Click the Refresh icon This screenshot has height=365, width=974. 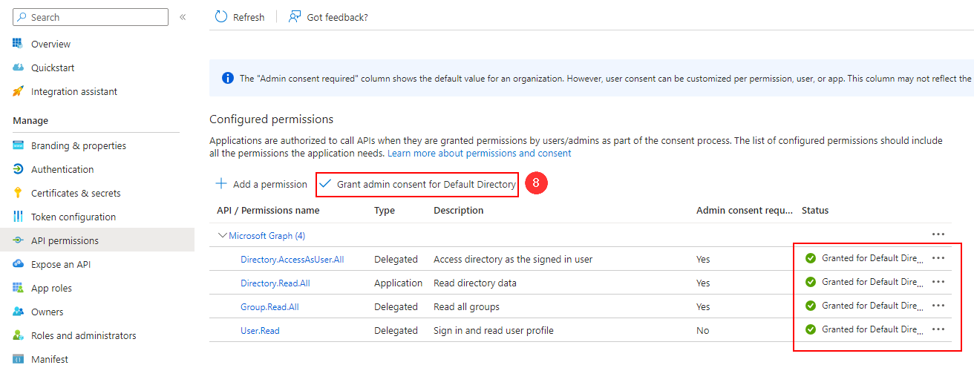point(221,17)
